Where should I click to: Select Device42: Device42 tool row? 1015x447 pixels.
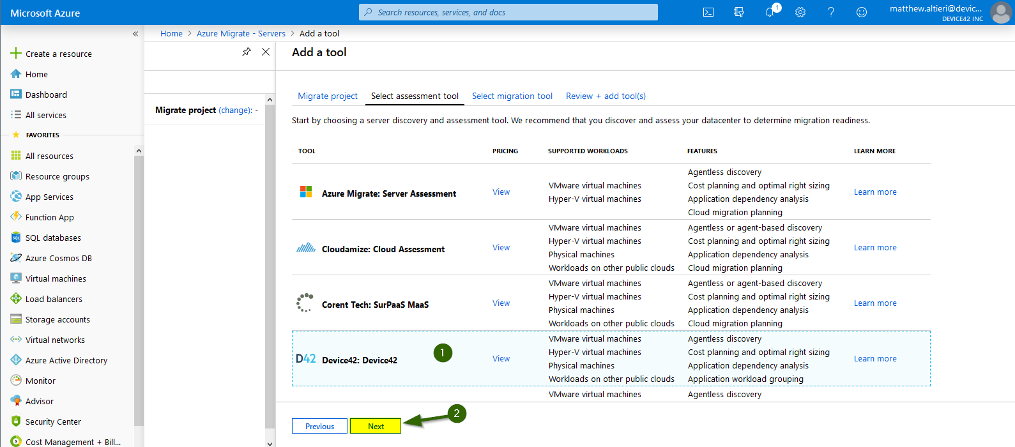[611, 359]
